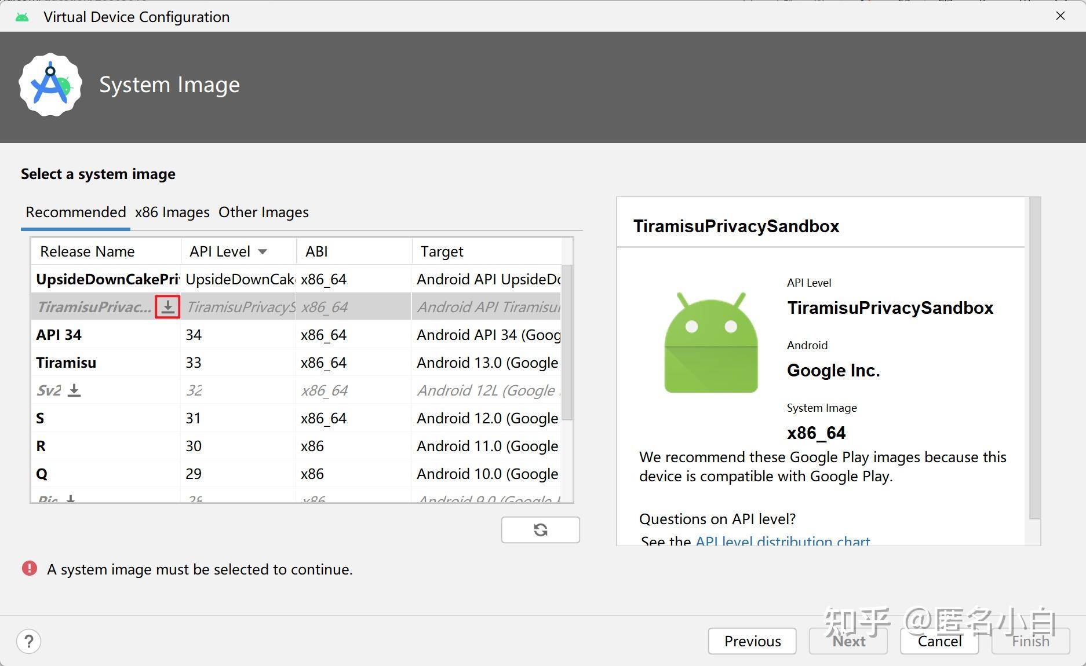Viewport: 1086px width, 666px height.
Task: Click the Android window title icon
Action: click(22, 17)
